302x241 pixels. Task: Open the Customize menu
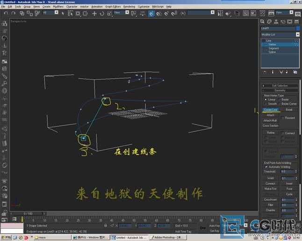pos(144,7)
